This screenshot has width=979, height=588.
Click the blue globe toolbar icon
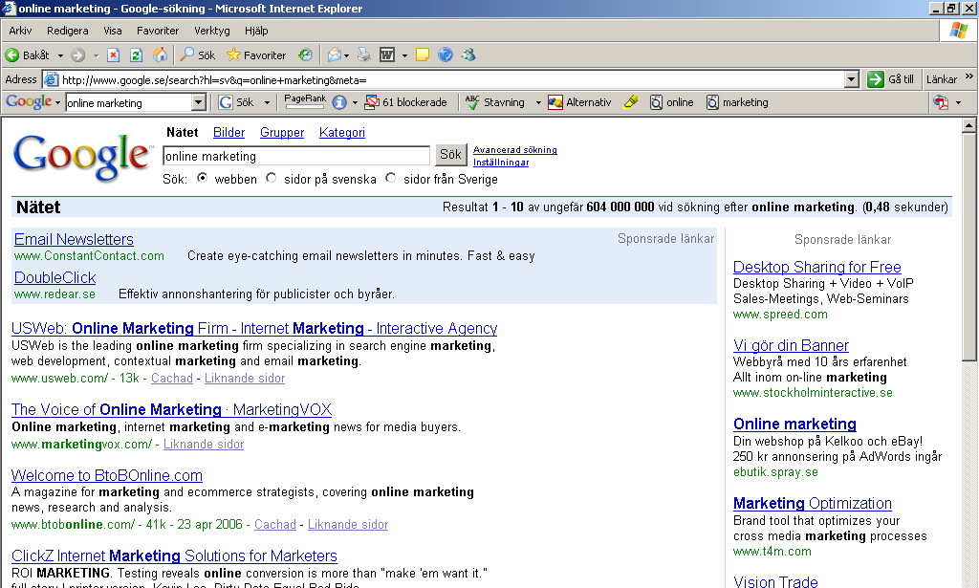click(x=446, y=54)
